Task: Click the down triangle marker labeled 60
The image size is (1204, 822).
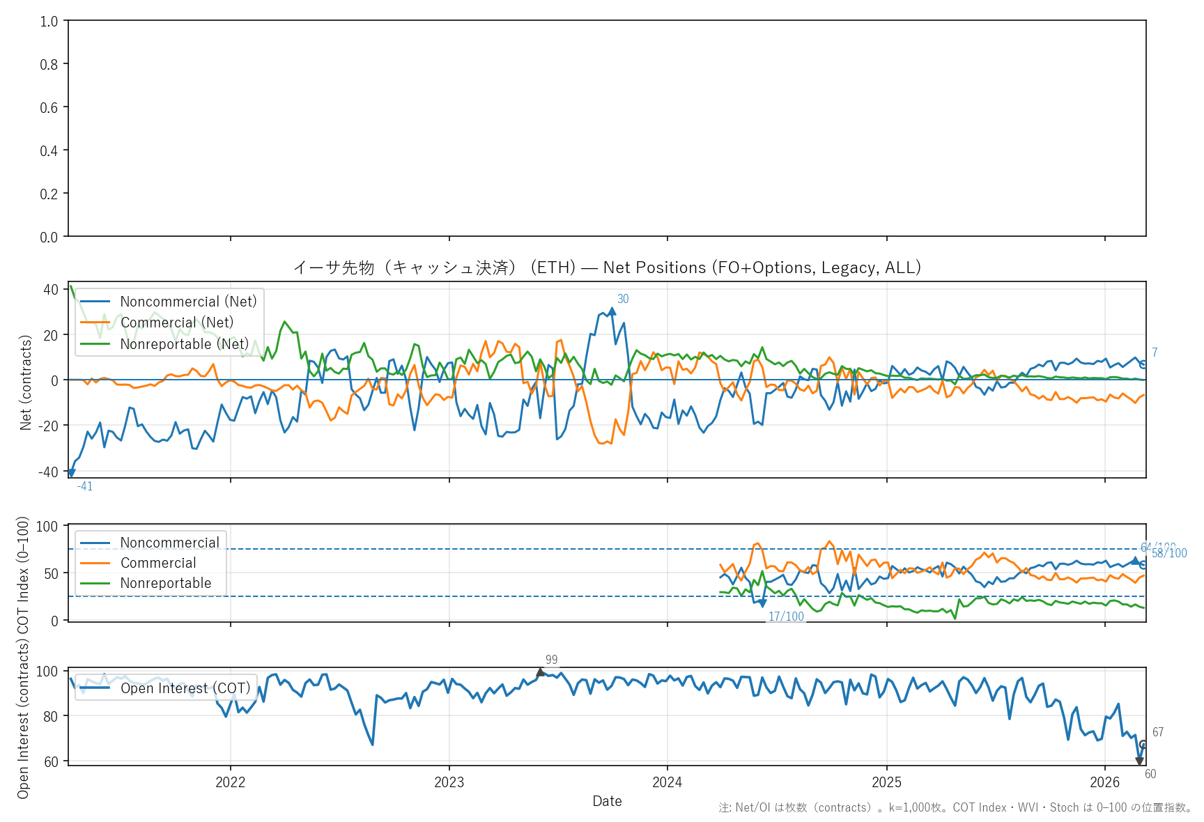Action: pos(1140,761)
